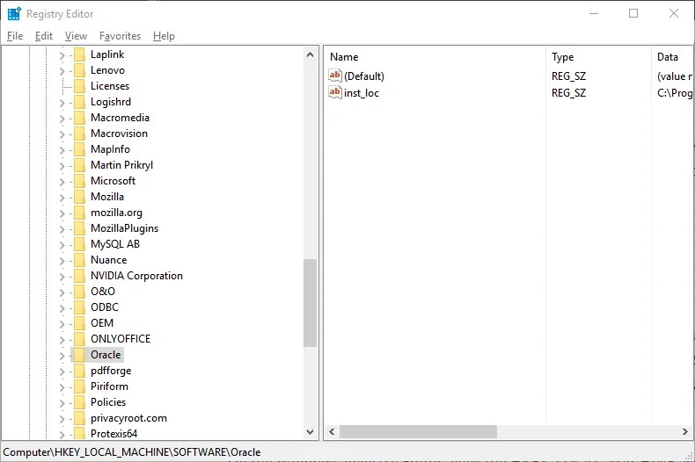Expand the MySQL AB key
Screen dimensions: 695x462
click(62, 245)
